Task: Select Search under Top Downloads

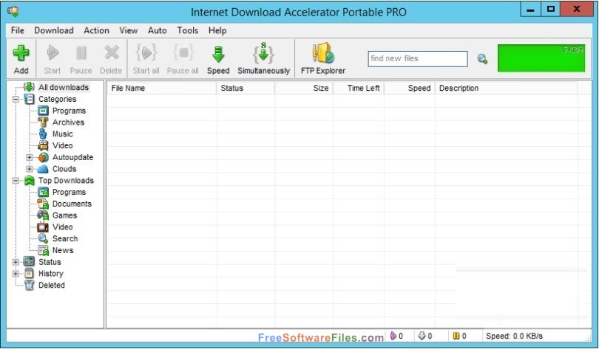Action: point(65,238)
